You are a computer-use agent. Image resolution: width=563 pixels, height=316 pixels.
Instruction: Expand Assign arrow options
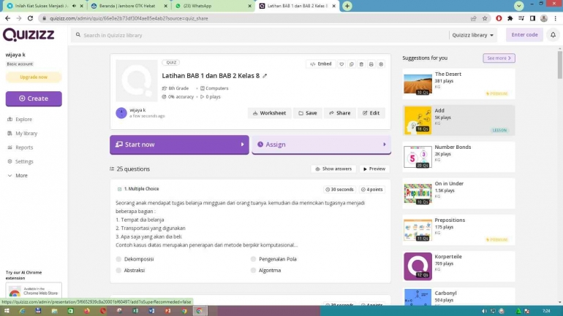click(384, 144)
